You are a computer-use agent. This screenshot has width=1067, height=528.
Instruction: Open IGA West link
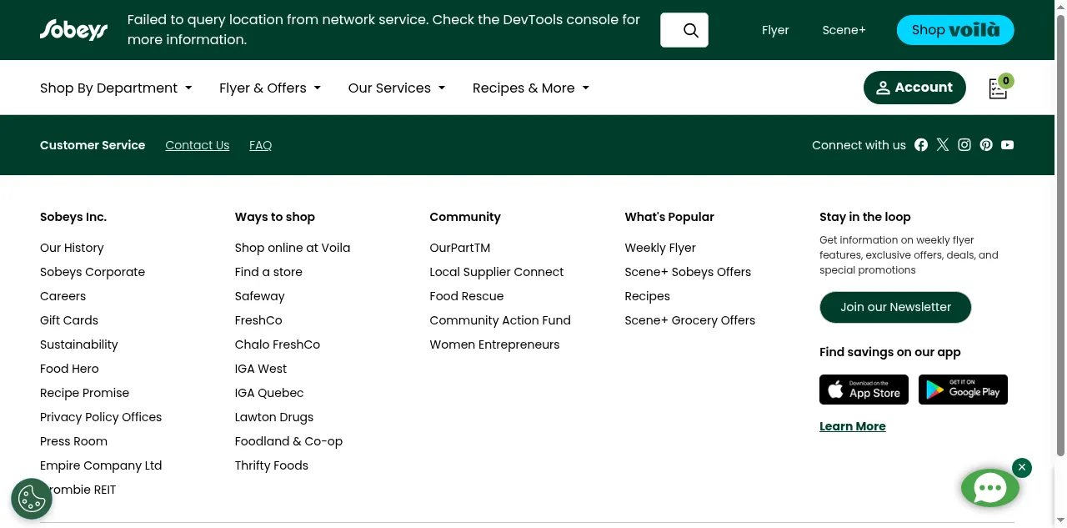[x=261, y=369]
